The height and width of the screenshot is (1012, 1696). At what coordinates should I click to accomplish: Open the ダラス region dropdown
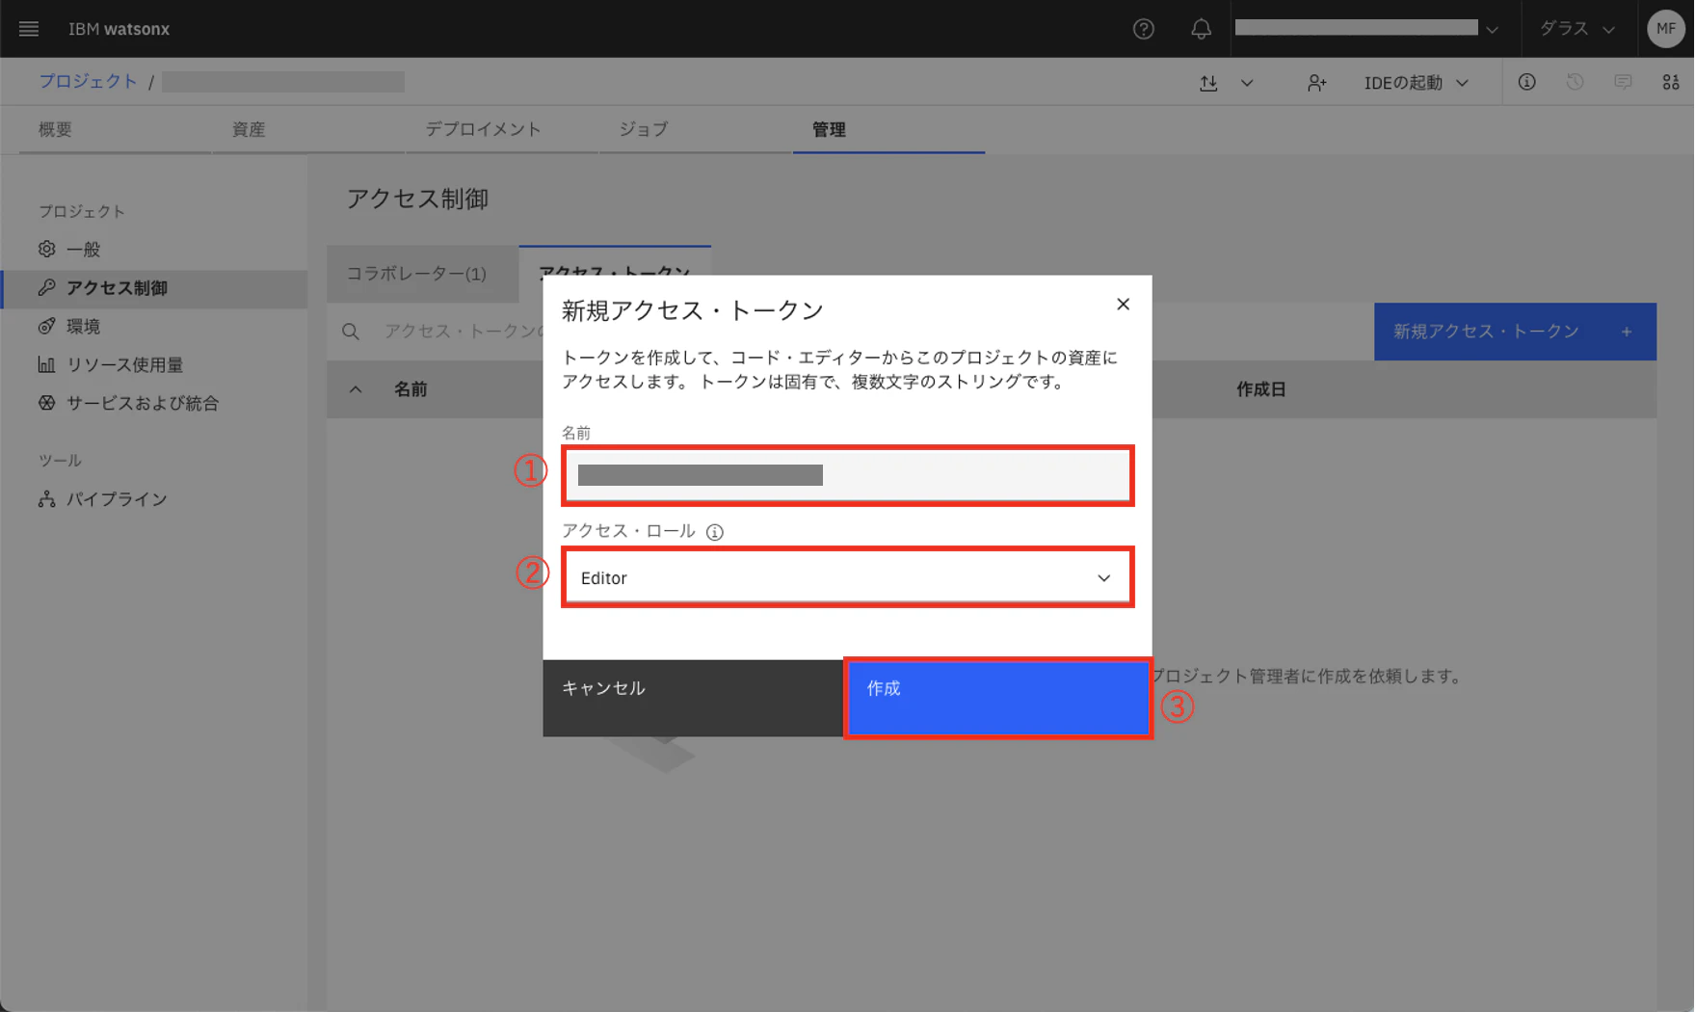point(1577,29)
